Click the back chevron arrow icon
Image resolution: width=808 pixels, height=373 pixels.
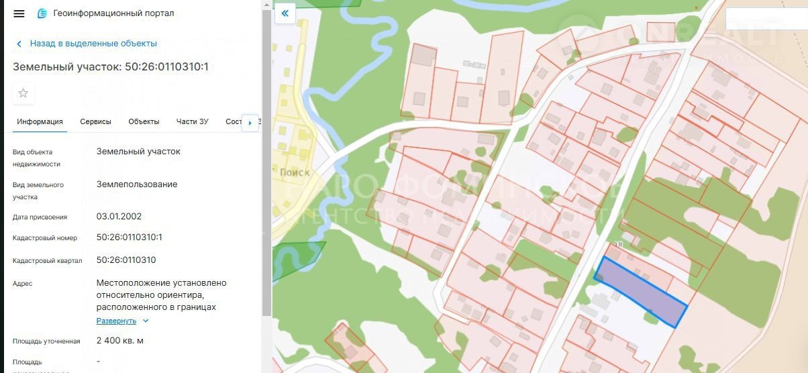point(19,44)
